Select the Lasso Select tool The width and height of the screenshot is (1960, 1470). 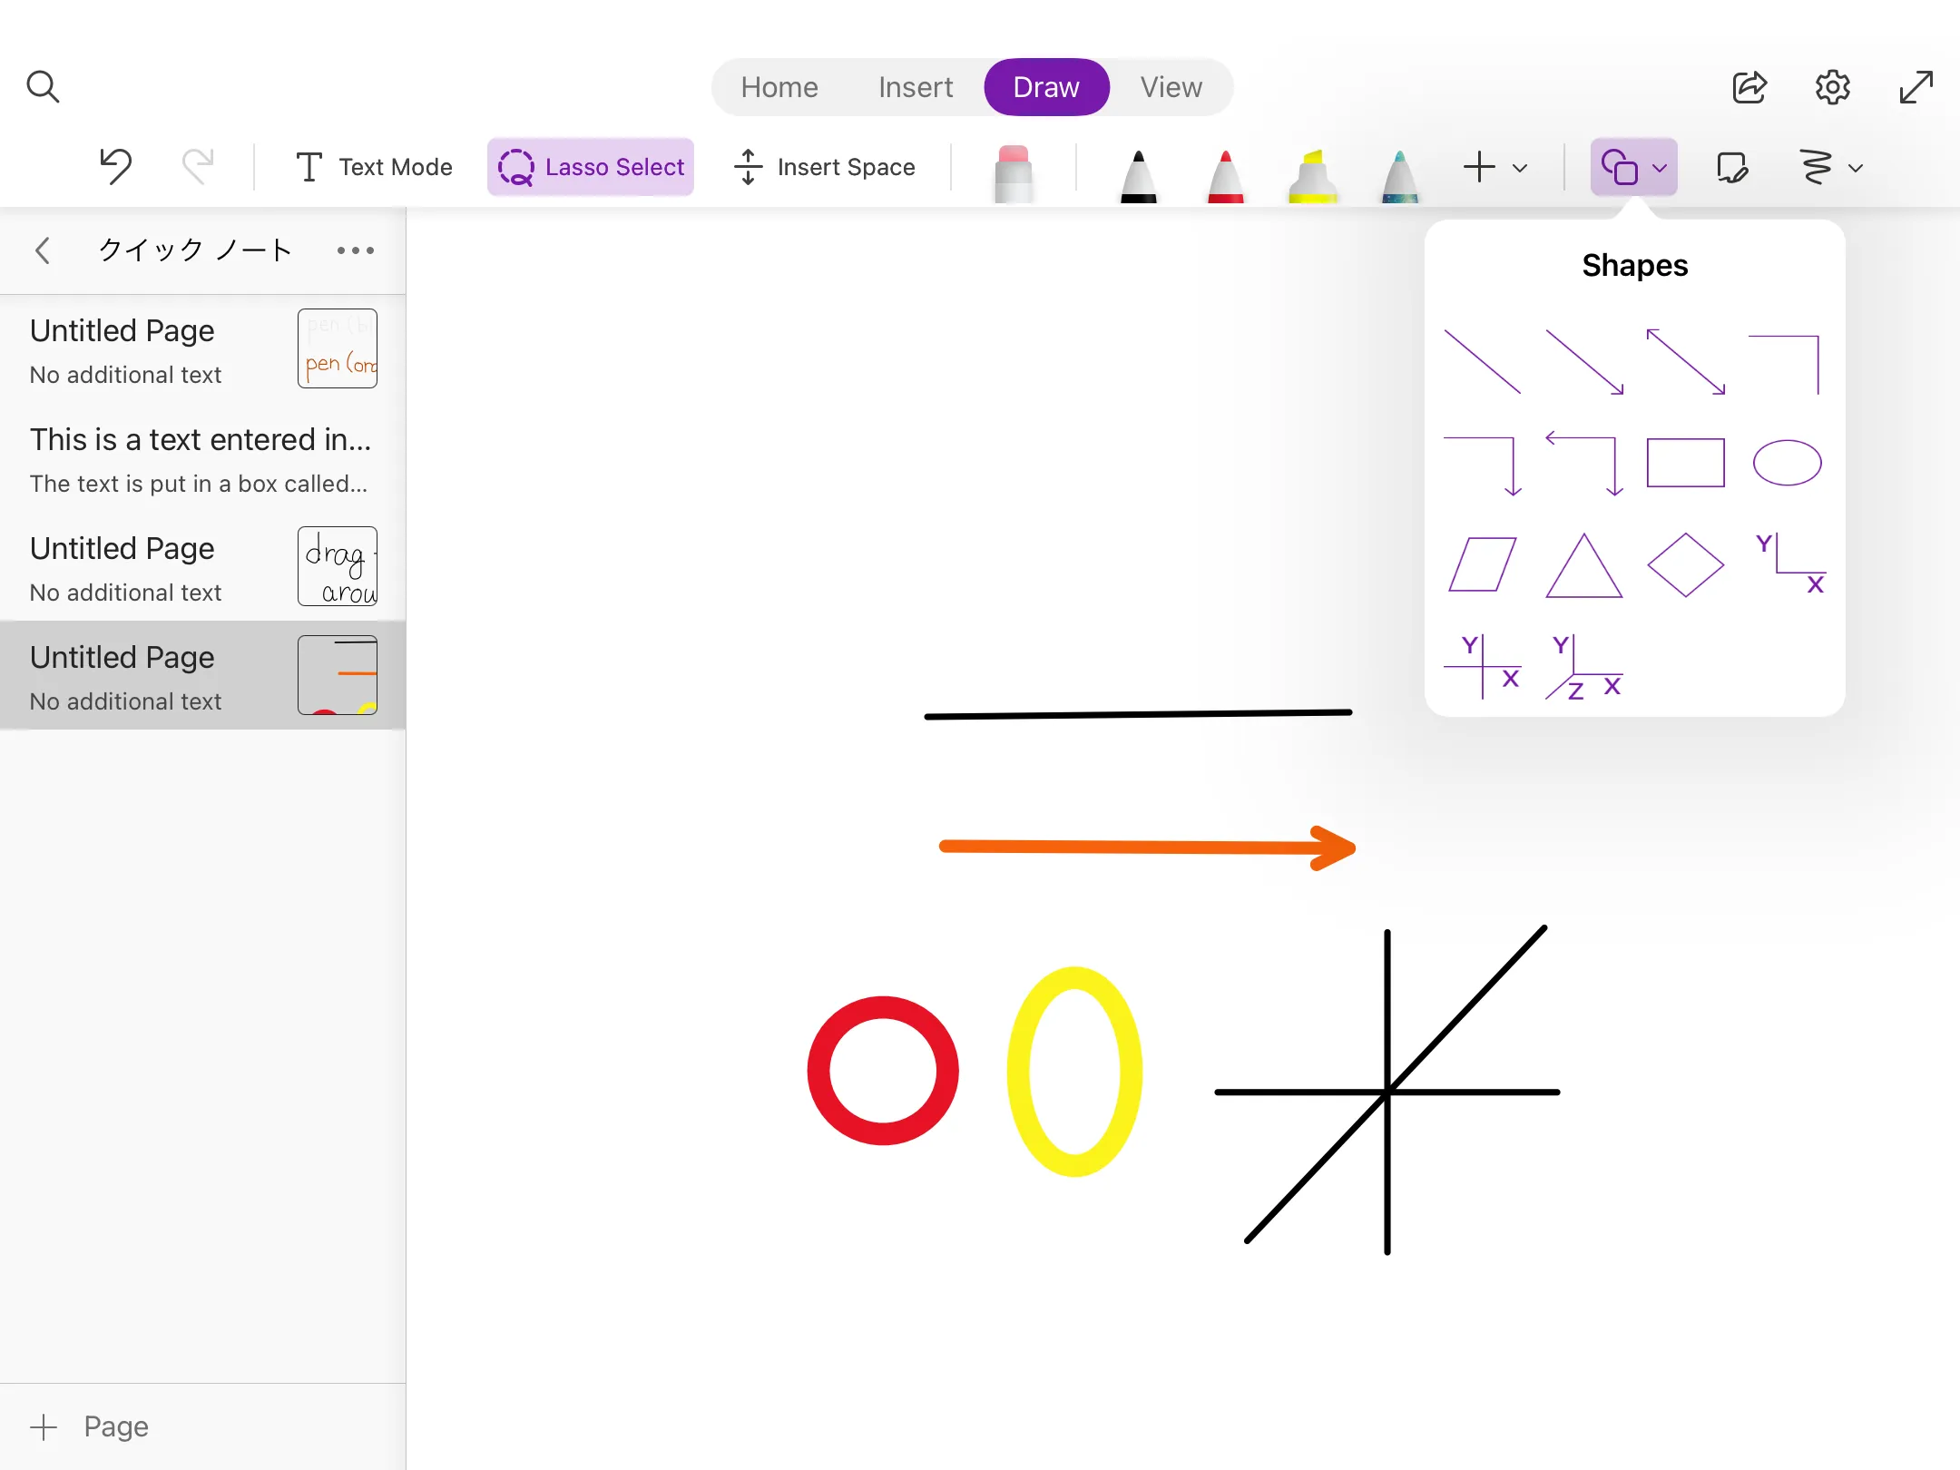590,167
